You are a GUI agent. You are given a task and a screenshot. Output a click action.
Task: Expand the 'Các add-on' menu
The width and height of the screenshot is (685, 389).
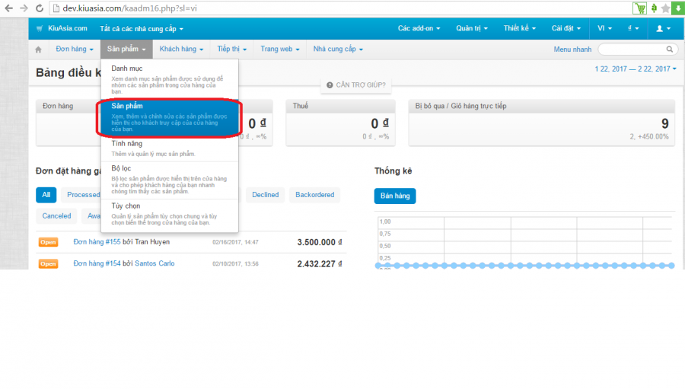(x=419, y=28)
